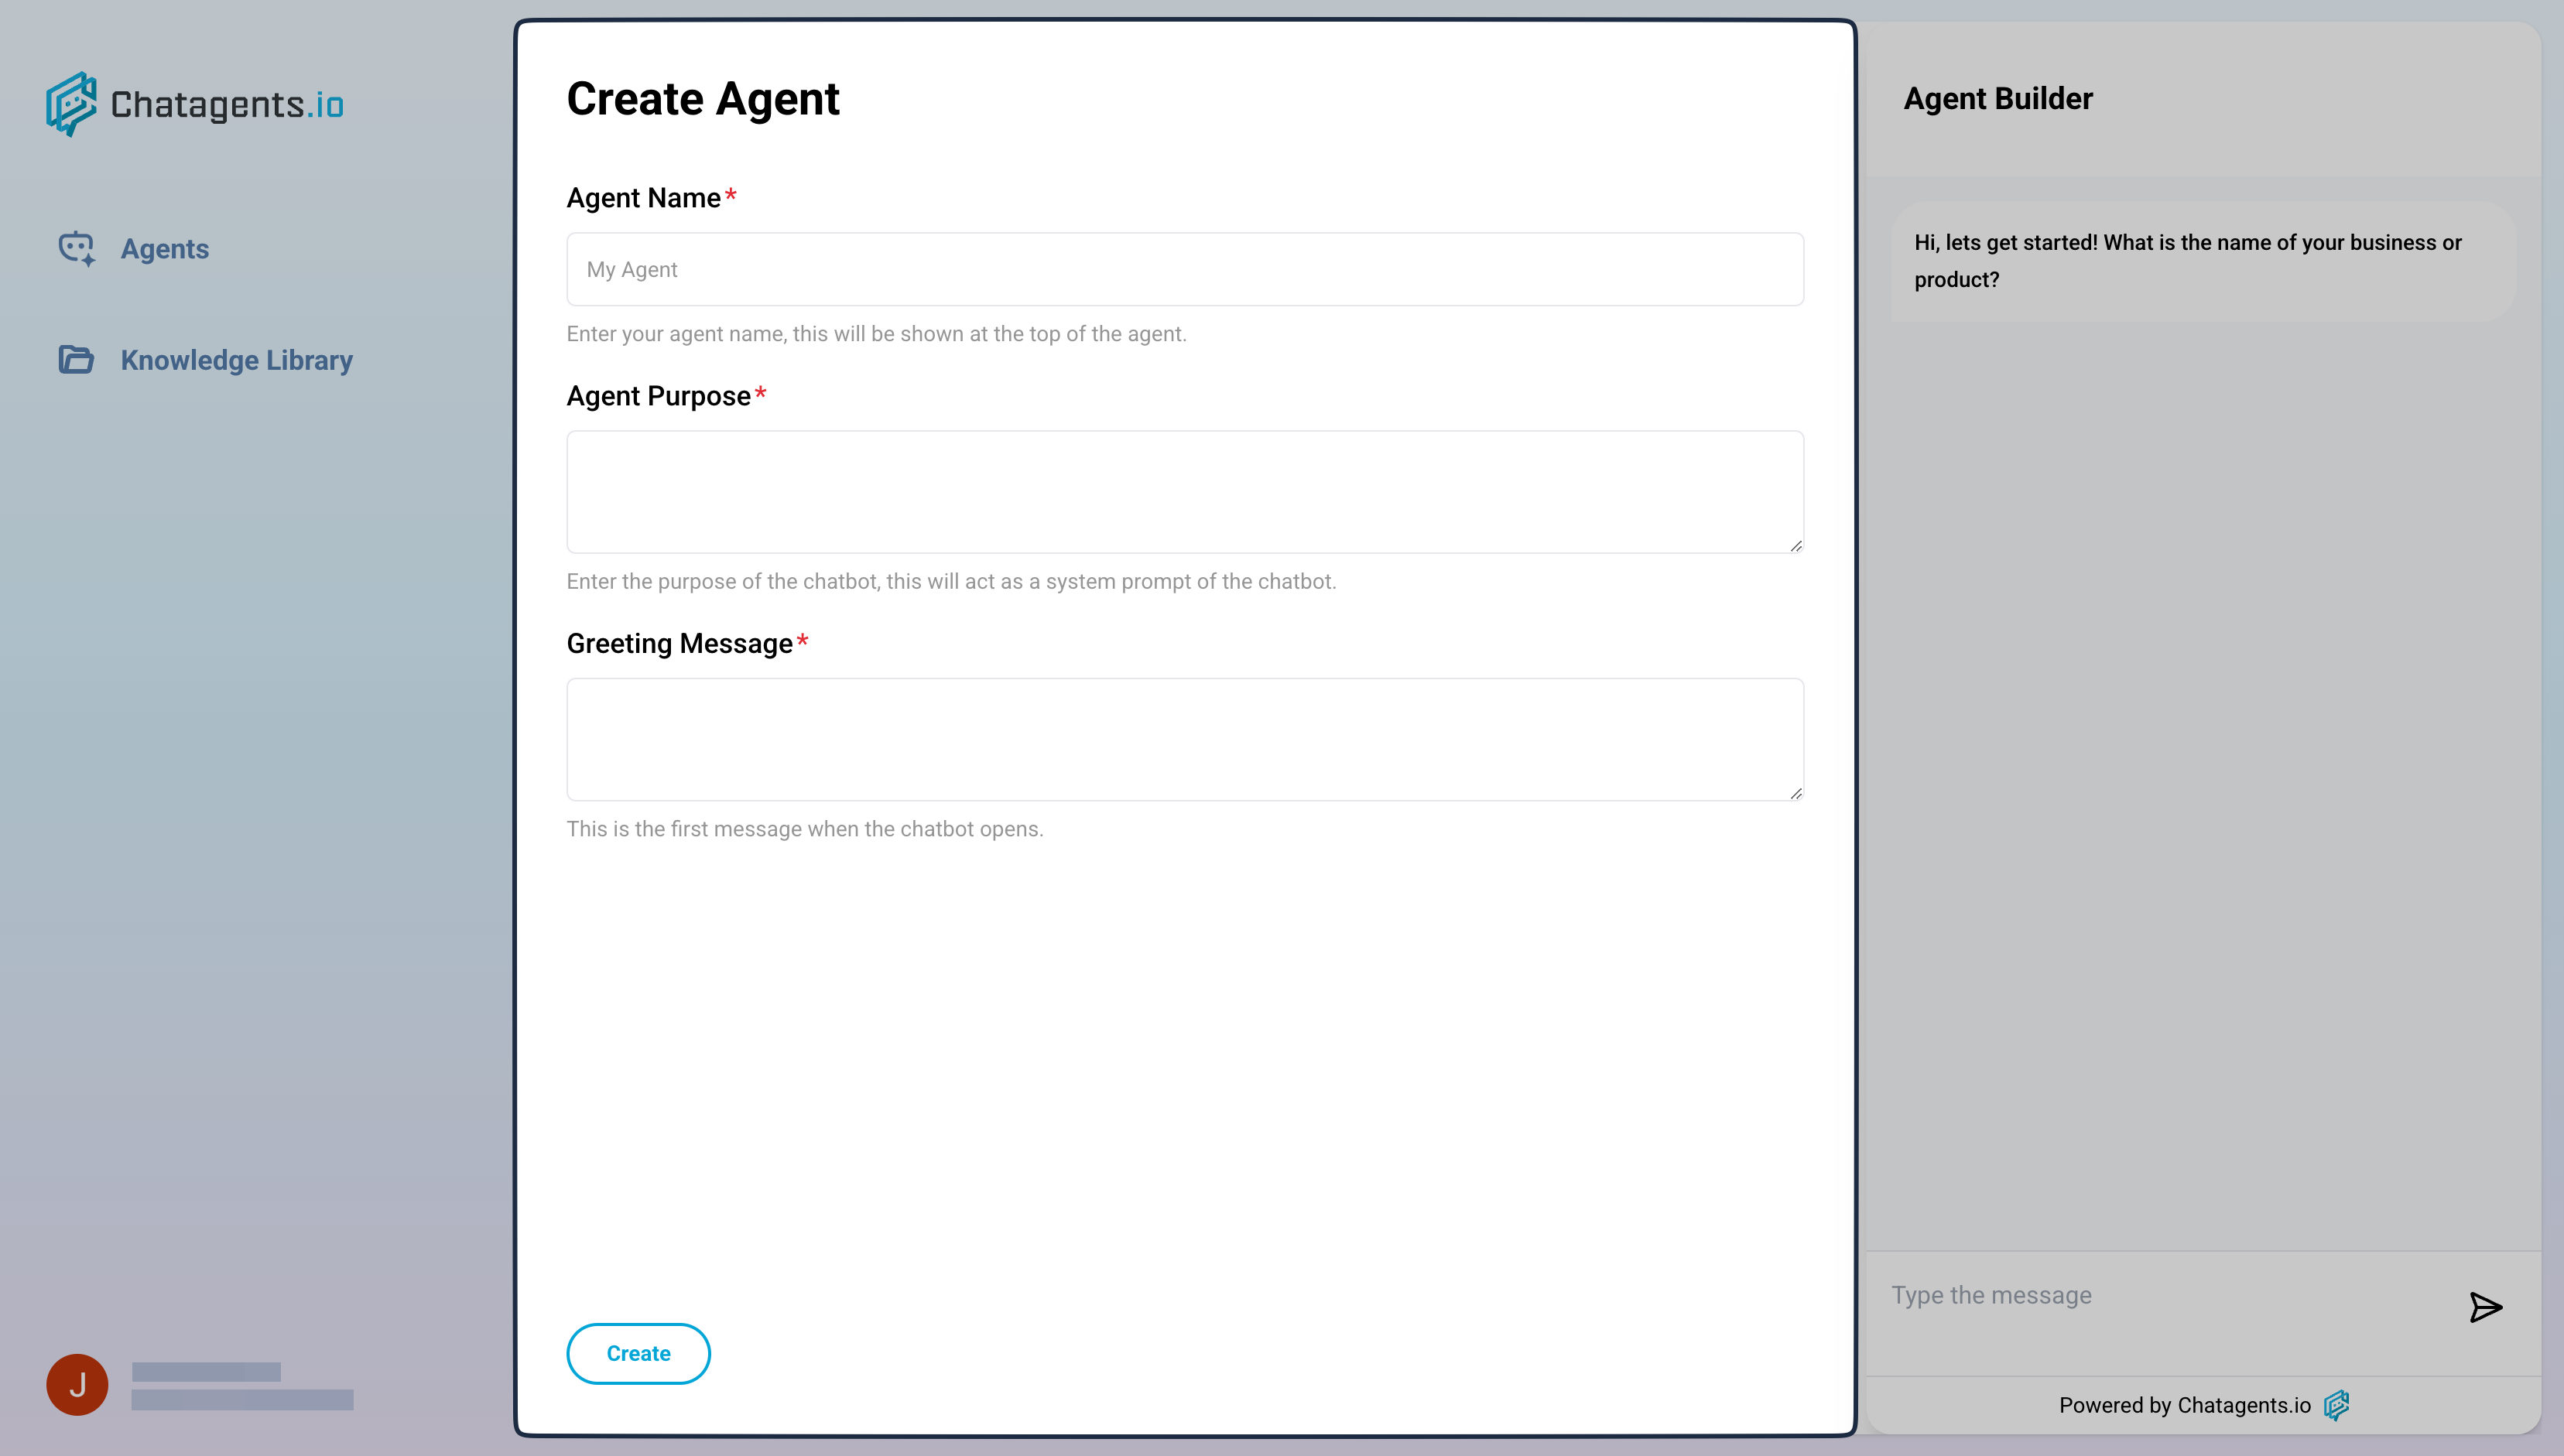Click into the Agent Purpose text area
Screen dimensions: 2564x1456
[x=1184, y=492]
